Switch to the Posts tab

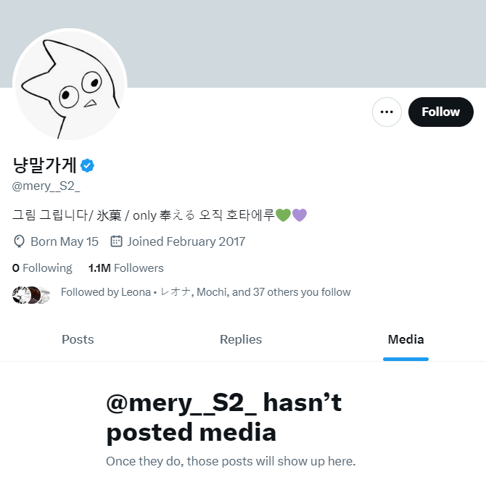[x=78, y=339]
